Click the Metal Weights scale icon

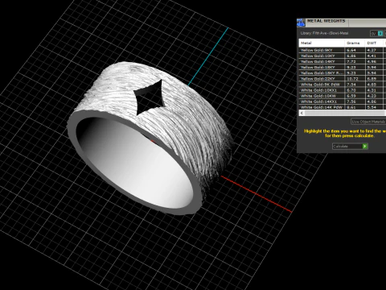pos(301,23)
